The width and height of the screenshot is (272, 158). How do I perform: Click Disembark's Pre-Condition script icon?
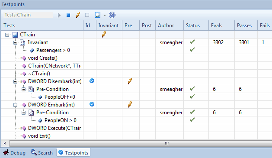click(31, 89)
